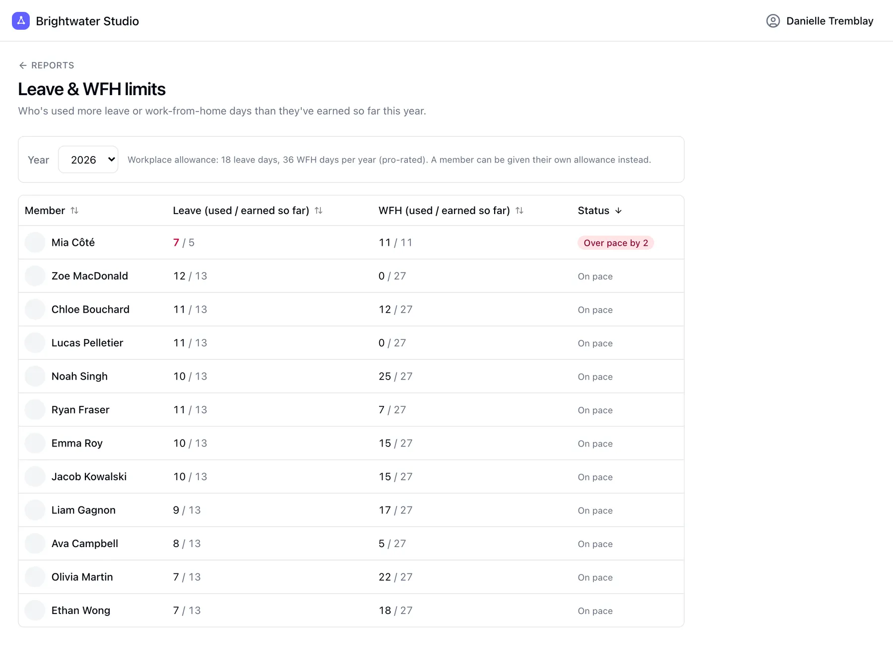Click Noah Singh's avatar

pos(35,376)
